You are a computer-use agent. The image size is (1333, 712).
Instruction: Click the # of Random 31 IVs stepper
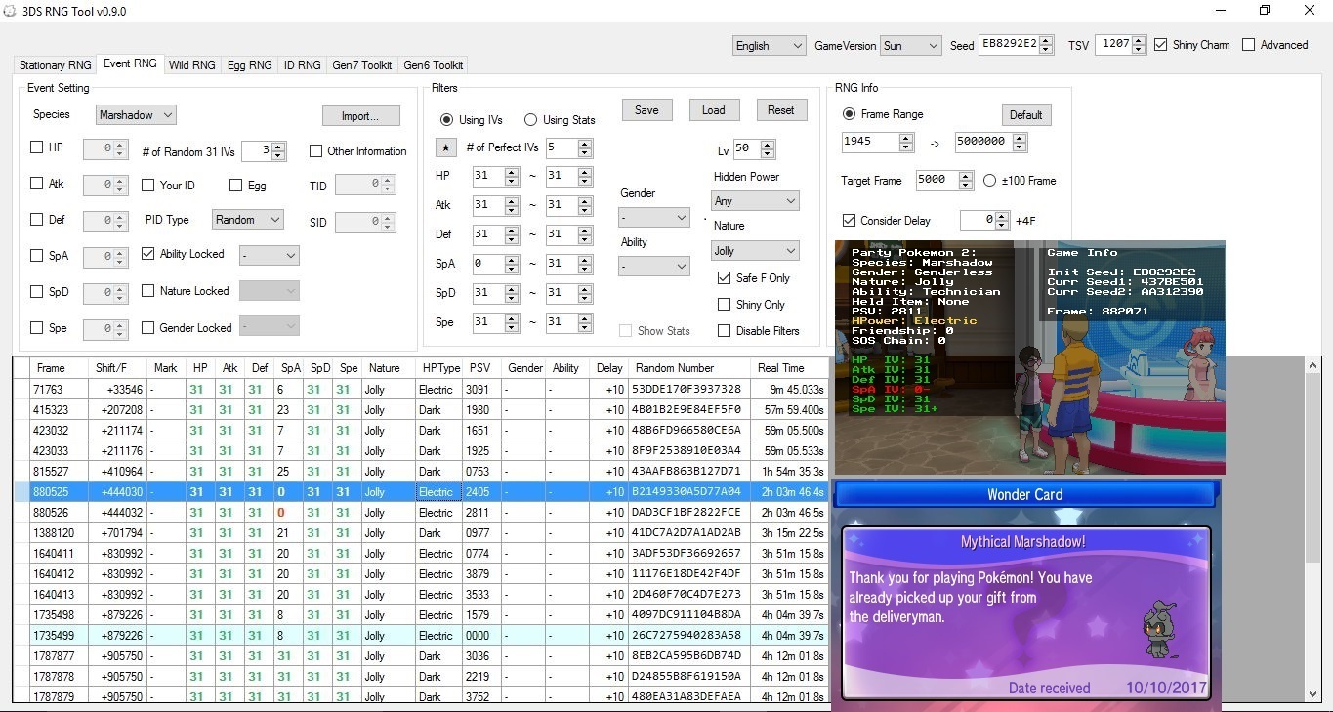pos(263,150)
